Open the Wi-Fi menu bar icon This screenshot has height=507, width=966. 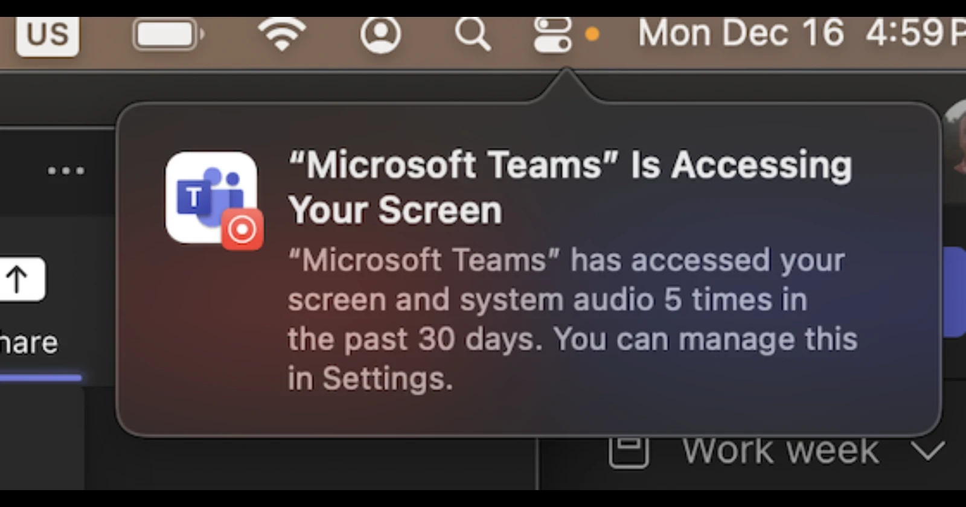click(x=282, y=34)
